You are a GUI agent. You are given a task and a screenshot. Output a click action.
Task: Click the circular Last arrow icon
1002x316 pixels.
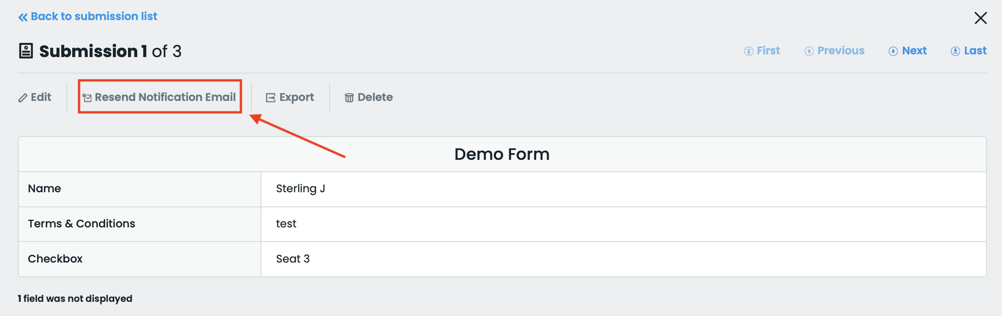pos(955,51)
